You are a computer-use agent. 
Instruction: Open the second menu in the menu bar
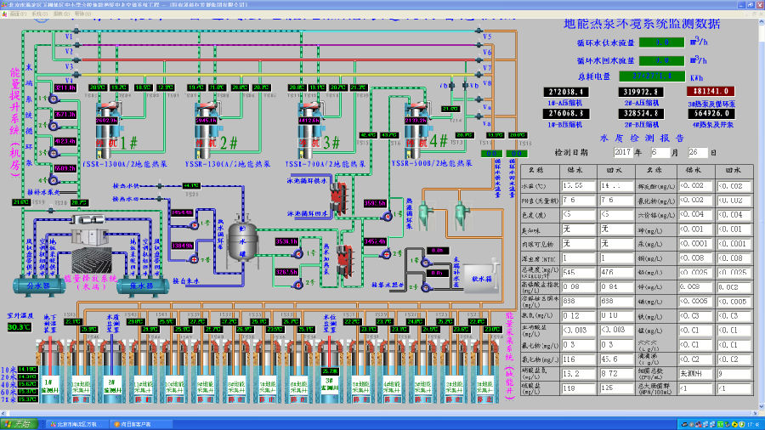click(39, 15)
